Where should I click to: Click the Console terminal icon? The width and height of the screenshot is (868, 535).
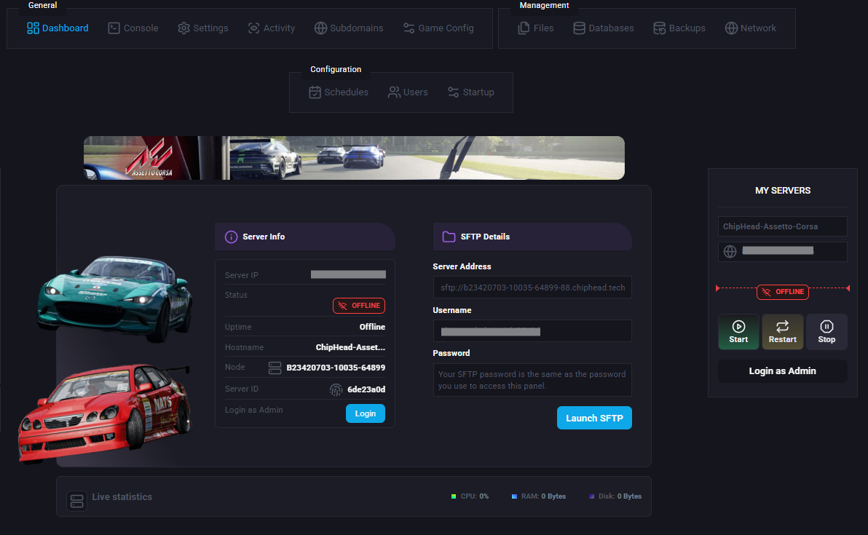[114, 28]
